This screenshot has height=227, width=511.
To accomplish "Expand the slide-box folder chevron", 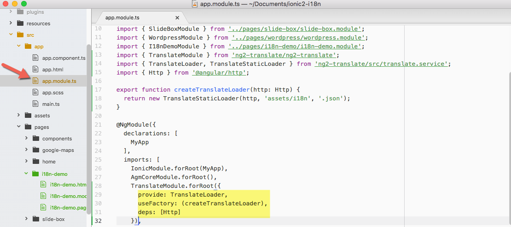I will click(26, 219).
